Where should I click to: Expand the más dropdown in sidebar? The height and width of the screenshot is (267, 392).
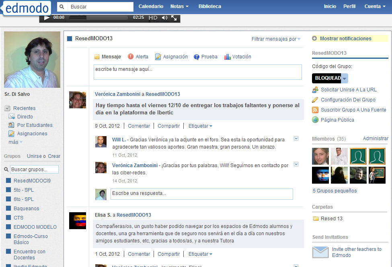(16, 142)
